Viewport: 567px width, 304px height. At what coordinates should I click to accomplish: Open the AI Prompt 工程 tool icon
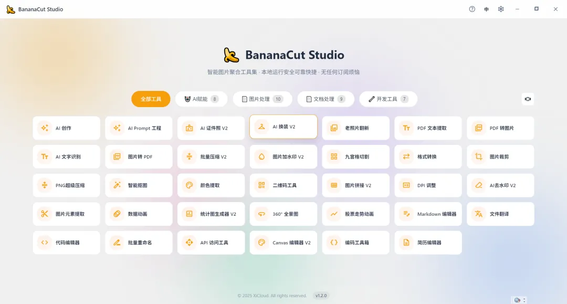coord(117,128)
